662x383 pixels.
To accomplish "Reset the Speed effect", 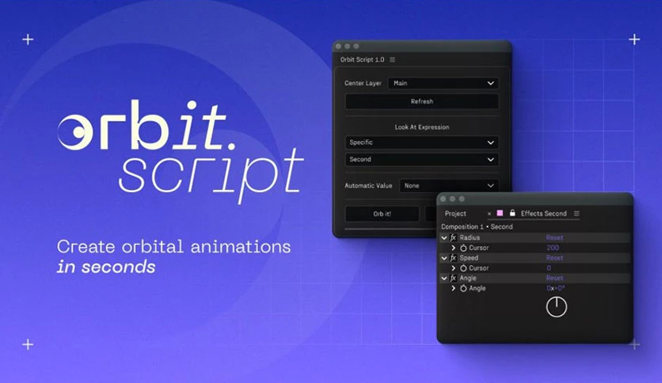I will point(554,258).
